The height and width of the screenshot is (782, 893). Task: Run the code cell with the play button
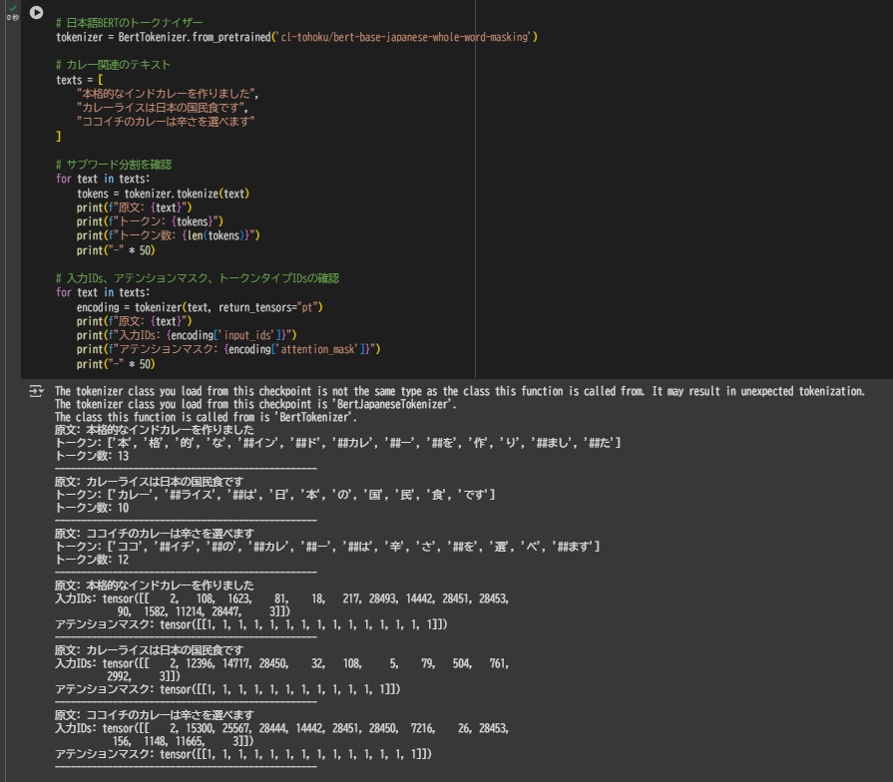pyautogui.click(x=36, y=12)
